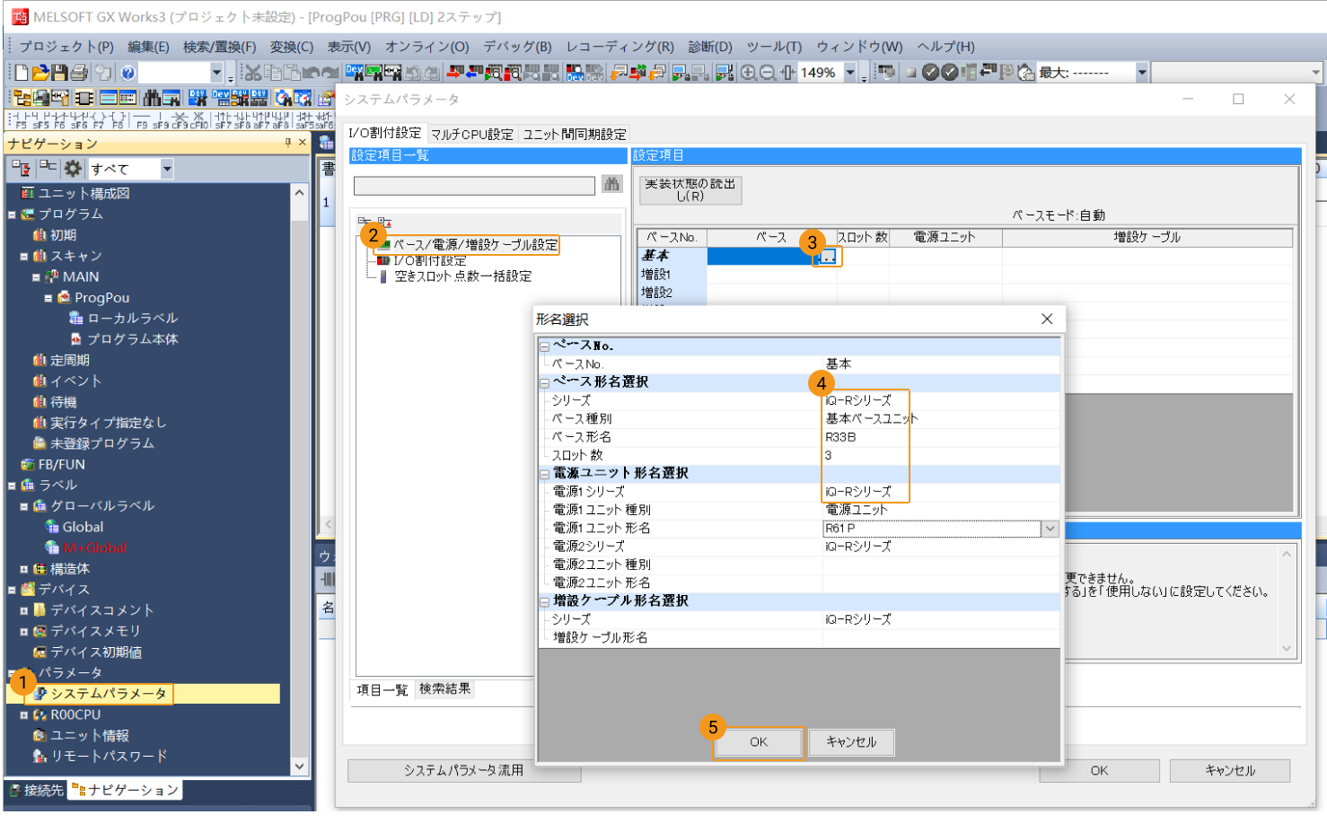Expand the R00CPU tree node
1327x832 pixels.
pyautogui.click(x=24, y=715)
